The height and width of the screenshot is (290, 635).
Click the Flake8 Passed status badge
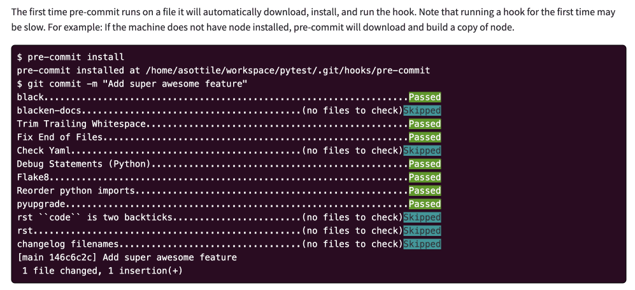coord(424,177)
